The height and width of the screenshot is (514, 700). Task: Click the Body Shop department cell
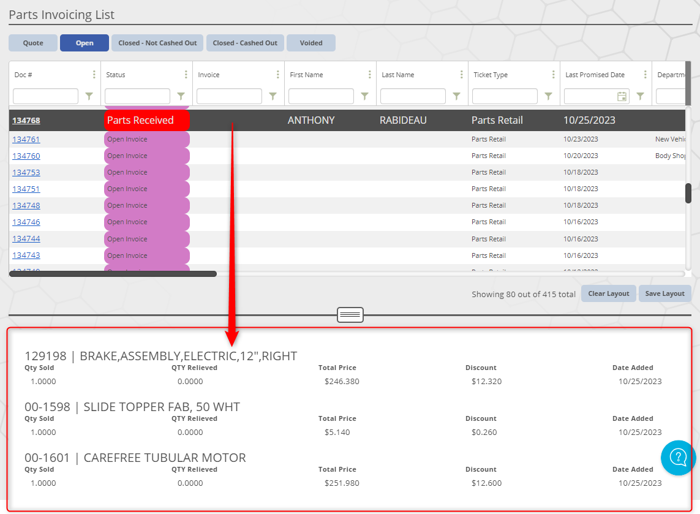(669, 156)
